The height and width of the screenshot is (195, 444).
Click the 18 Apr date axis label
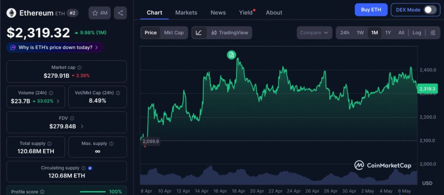[x=238, y=191]
